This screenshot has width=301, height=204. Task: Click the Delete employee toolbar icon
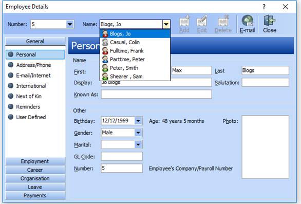coord(223,21)
